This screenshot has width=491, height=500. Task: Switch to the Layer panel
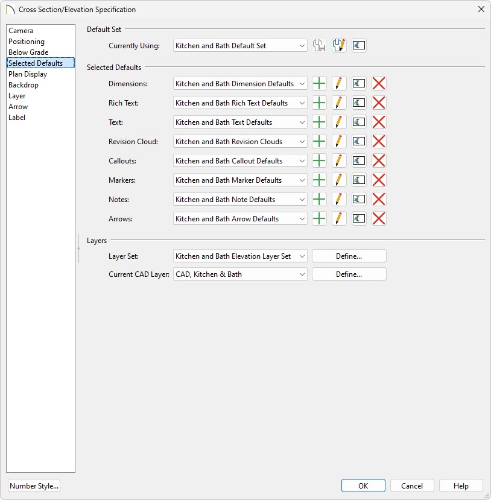pyautogui.click(x=40, y=96)
